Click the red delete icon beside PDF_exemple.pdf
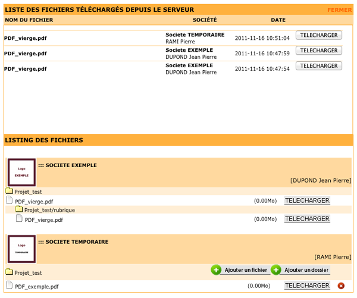 click(341, 286)
